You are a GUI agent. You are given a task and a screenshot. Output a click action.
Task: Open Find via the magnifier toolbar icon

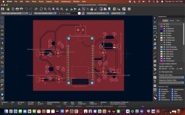point(36,9)
